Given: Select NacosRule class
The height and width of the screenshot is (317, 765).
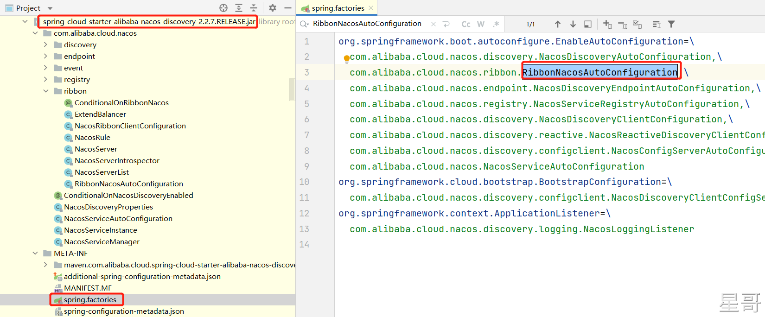Looking at the screenshot, I should pyautogui.click(x=92, y=137).
